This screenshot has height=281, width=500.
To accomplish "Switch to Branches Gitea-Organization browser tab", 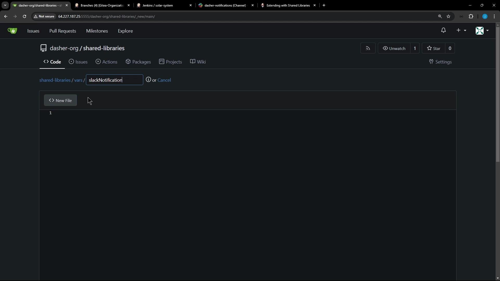I will (x=102, y=5).
